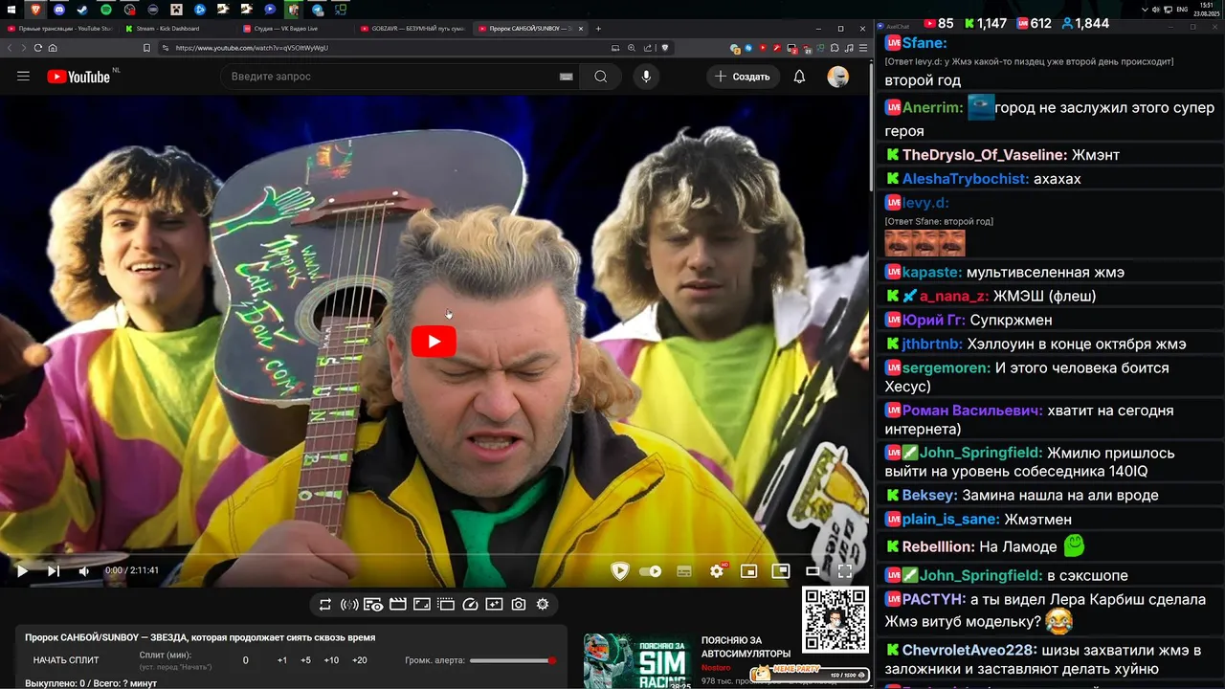Click the clapperboard icon in the enhancer toolbar
Image resolution: width=1225 pixels, height=689 pixels.
point(398,604)
